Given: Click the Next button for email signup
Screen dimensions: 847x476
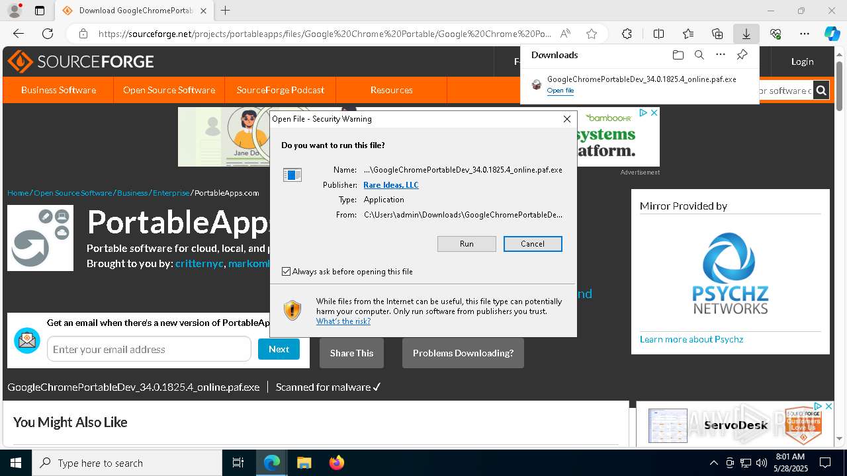Looking at the screenshot, I should point(279,349).
